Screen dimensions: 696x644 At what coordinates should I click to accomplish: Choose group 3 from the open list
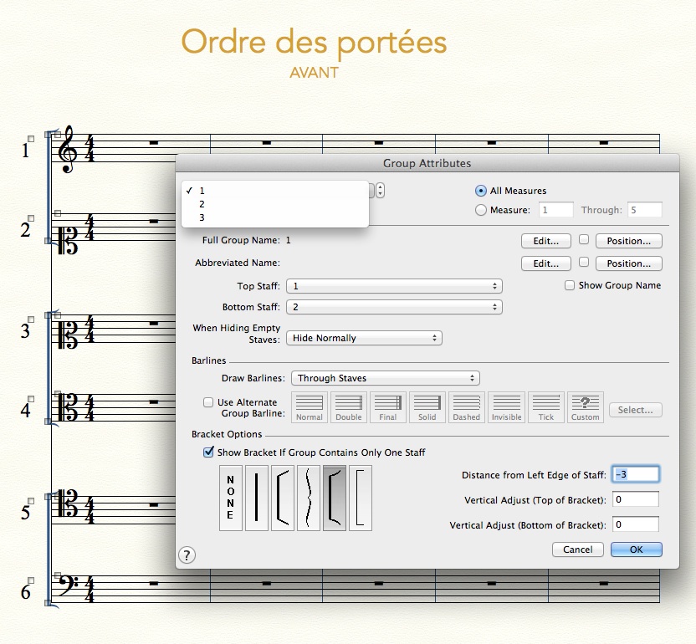202,217
